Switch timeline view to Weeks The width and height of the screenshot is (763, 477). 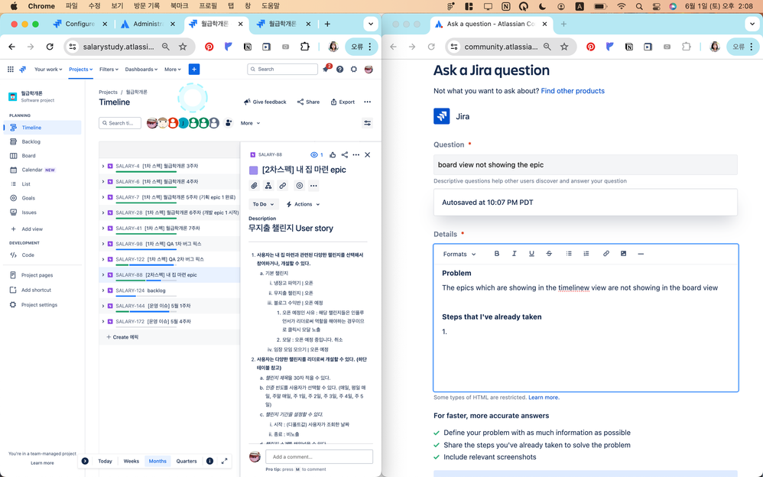tap(131, 461)
